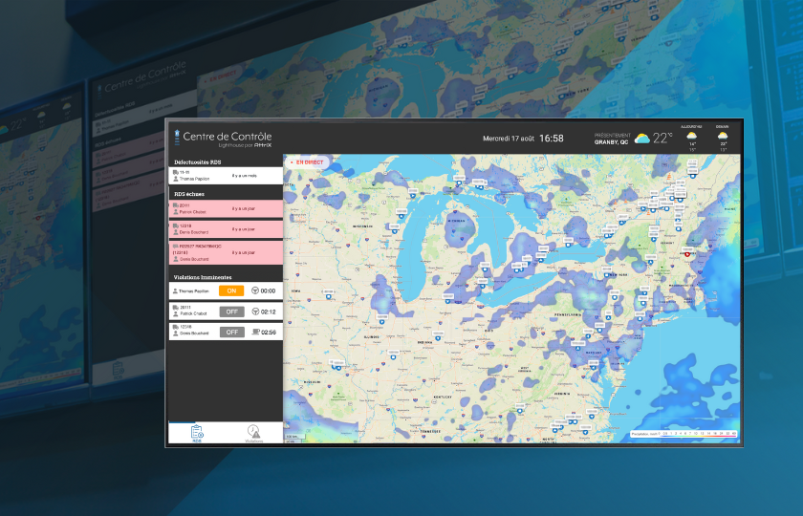
Task: Click the 16:58 clock display
Action: point(551,139)
